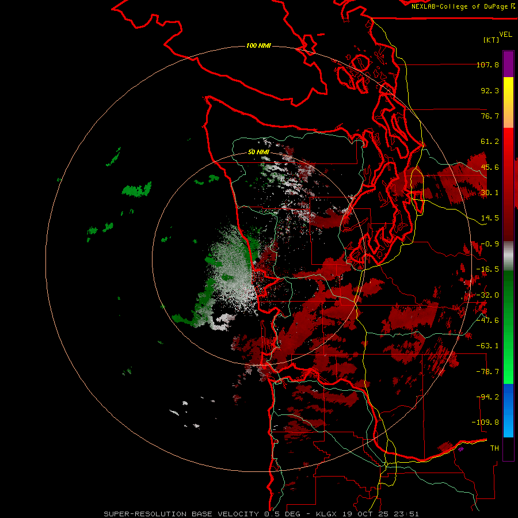Pick the black TH segment of the velocity bar
This screenshot has width=518, height=518.
pyautogui.click(x=508, y=448)
